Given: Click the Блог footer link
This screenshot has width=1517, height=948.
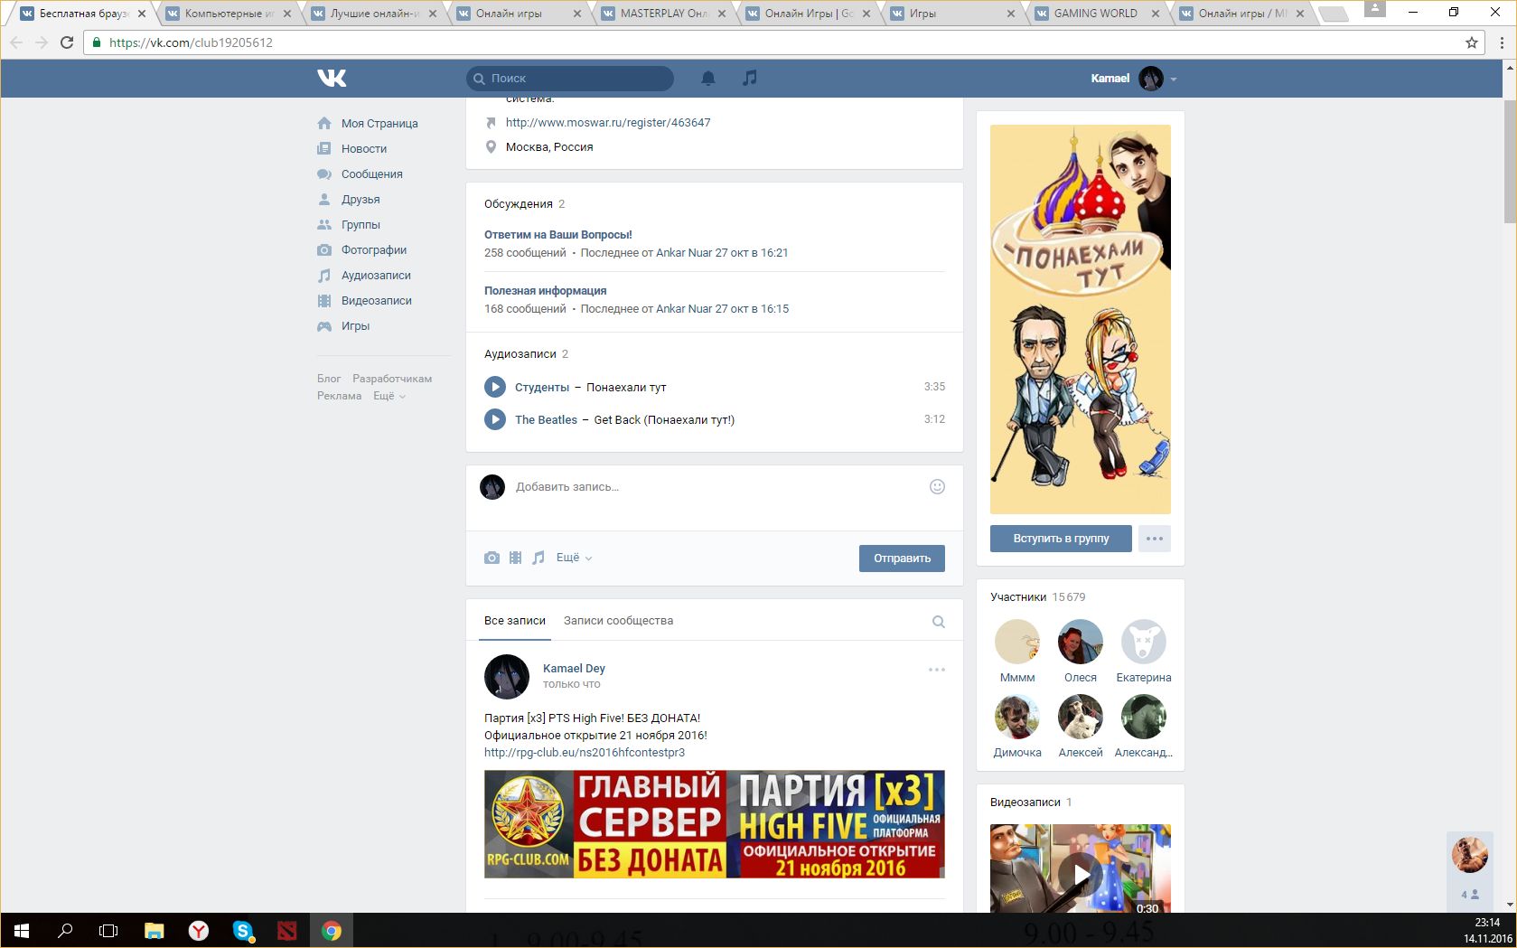Looking at the screenshot, I should (329, 379).
